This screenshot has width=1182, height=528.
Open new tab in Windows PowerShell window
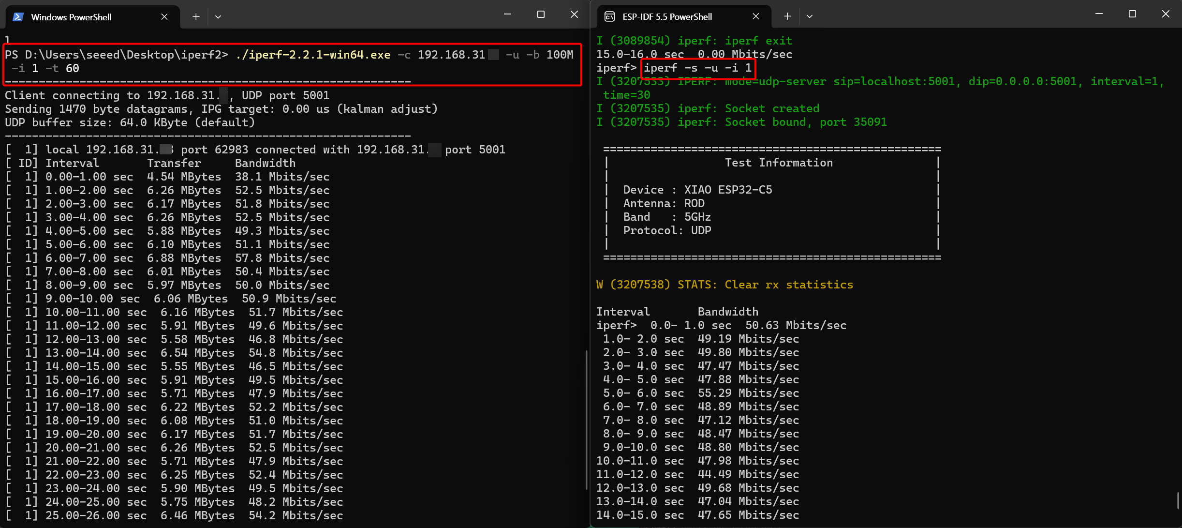tap(196, 17)
